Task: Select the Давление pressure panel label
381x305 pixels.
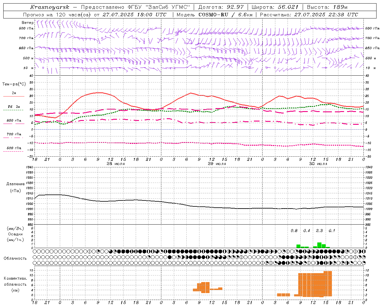Action: click(15, 184)
